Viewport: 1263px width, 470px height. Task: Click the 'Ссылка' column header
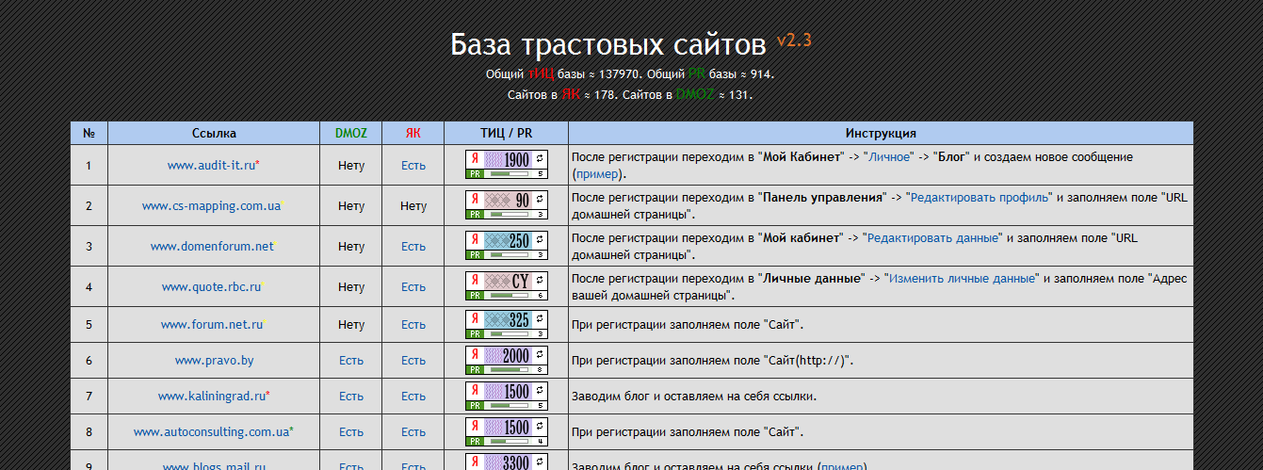214,134
